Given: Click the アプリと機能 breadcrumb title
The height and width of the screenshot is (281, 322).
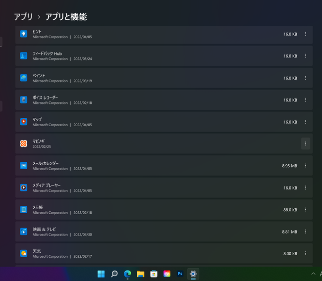Looking at the screenshot, I should click(66, 17).
